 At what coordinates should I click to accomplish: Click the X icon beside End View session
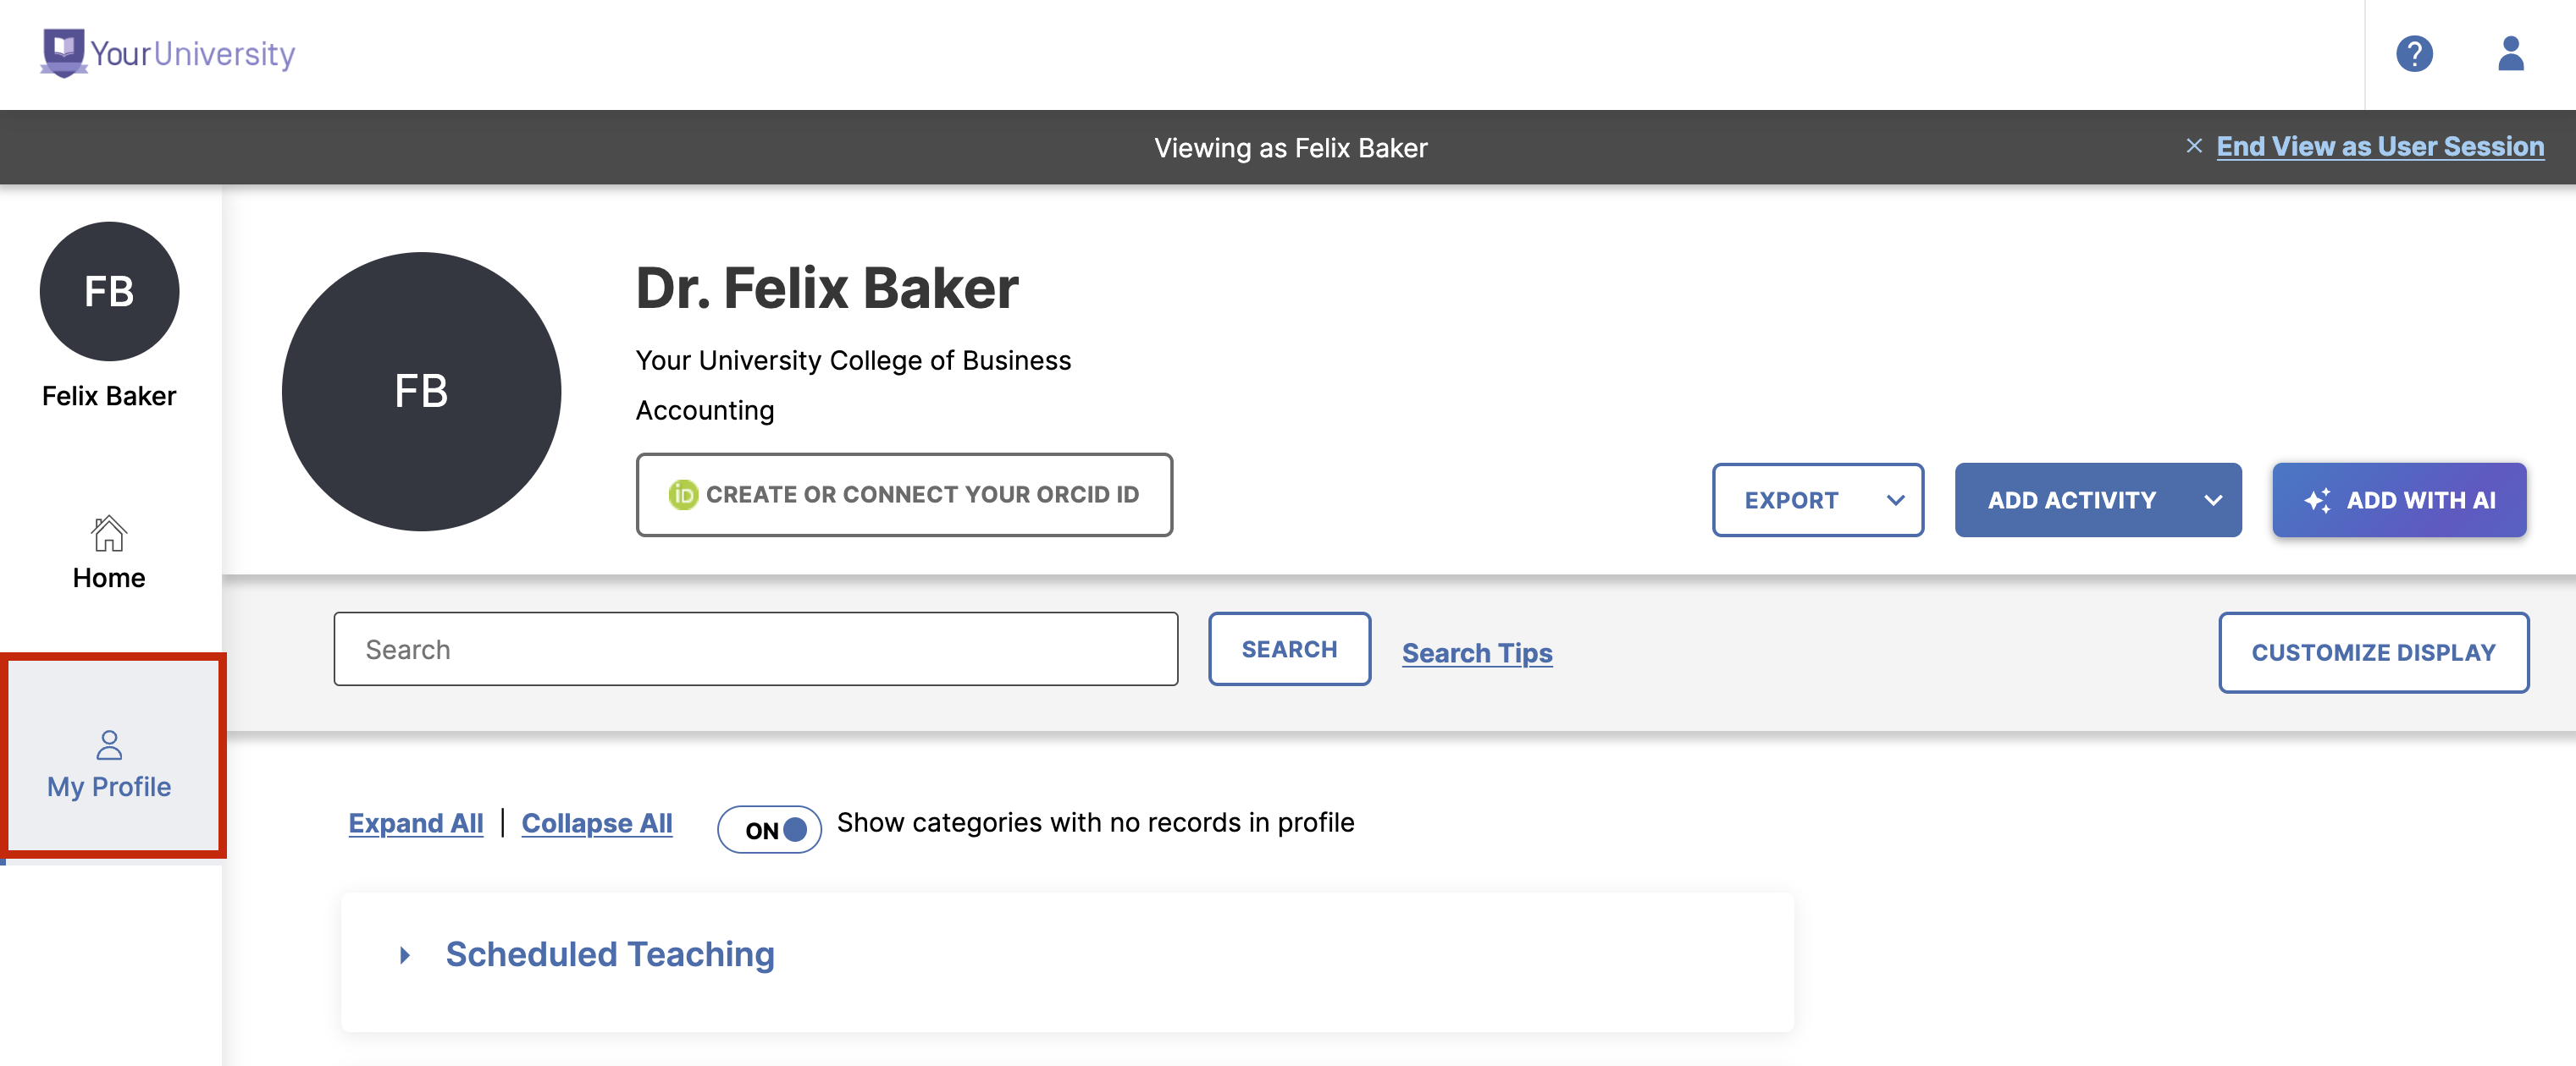click(x=2193, y=146)
